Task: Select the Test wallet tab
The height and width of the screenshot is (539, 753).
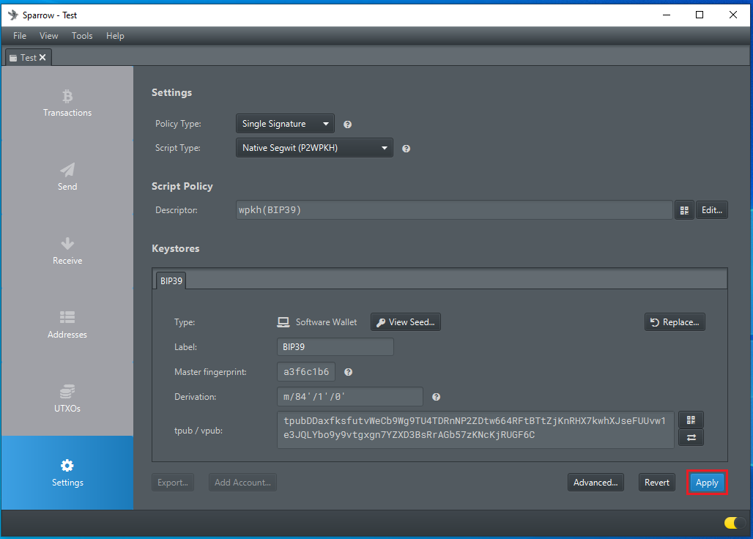Action: tap(28, 58)
